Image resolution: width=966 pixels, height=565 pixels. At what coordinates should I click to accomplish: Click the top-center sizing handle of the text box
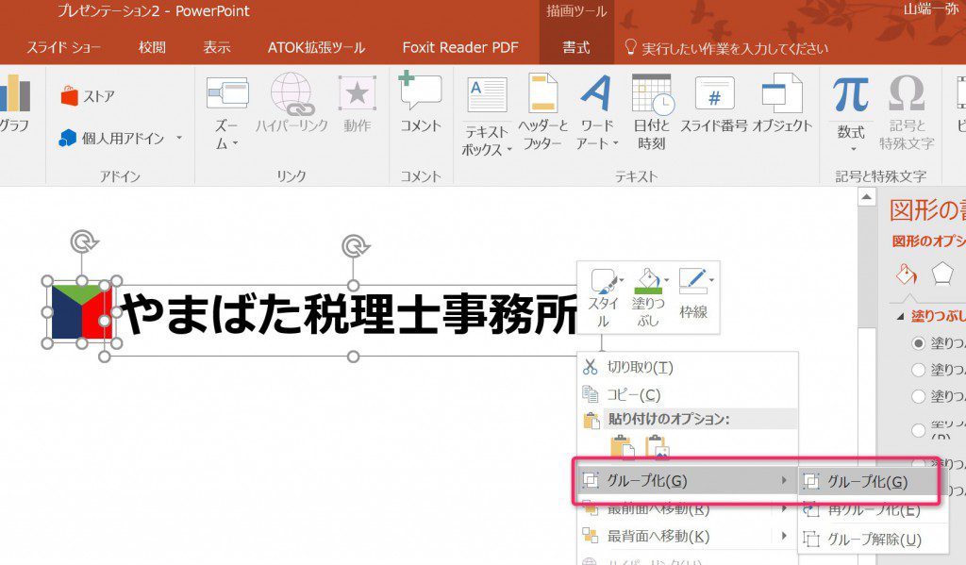click(x=353, y=285)
